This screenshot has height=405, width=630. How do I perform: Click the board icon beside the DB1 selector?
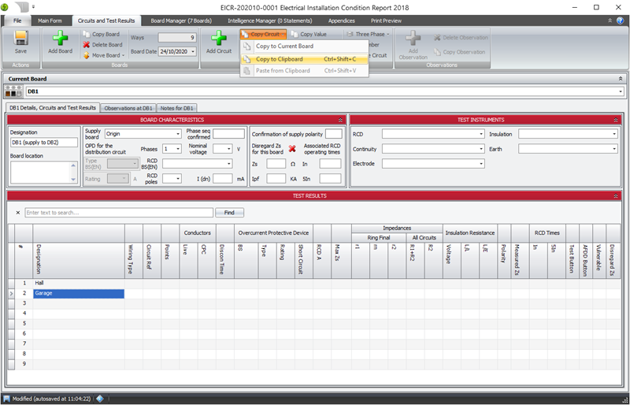click(x=13, y=91)
